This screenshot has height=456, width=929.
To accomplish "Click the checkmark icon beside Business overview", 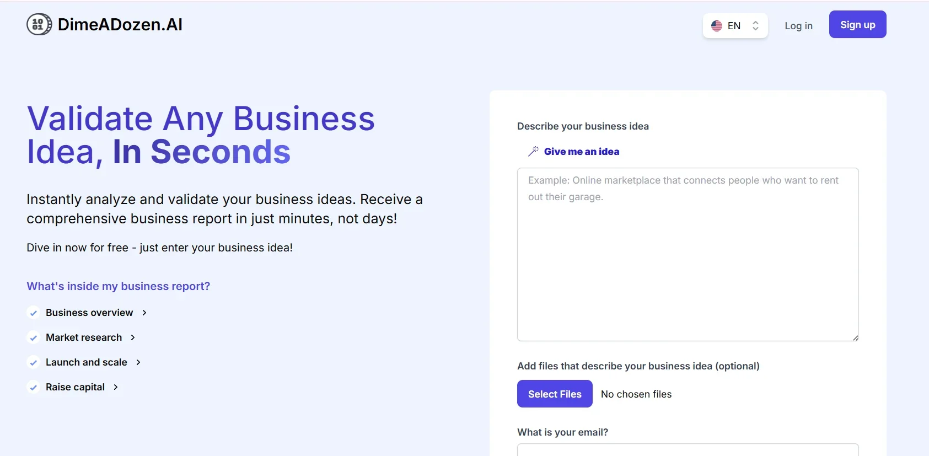I will [34, 313].
